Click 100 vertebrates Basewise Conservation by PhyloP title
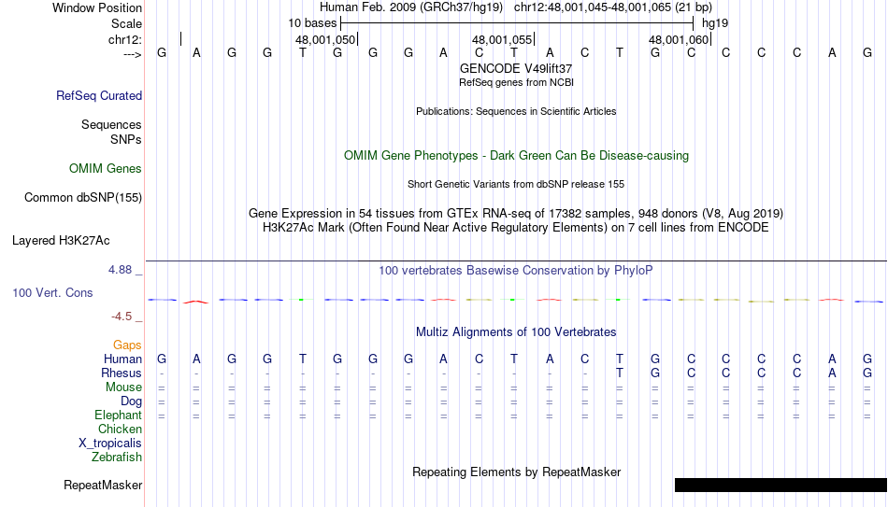Viewport: 888px width, 507px height. click(x=516, y=271)
